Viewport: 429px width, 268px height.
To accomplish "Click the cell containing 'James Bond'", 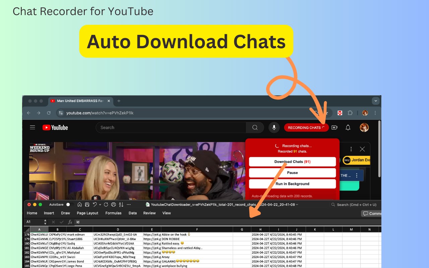I will (80, 261).
